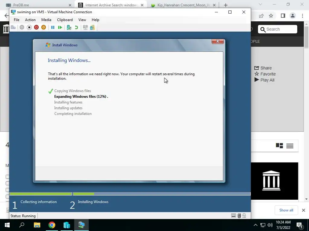Open Chrome three-dot menu

click(x=302, y=16)
